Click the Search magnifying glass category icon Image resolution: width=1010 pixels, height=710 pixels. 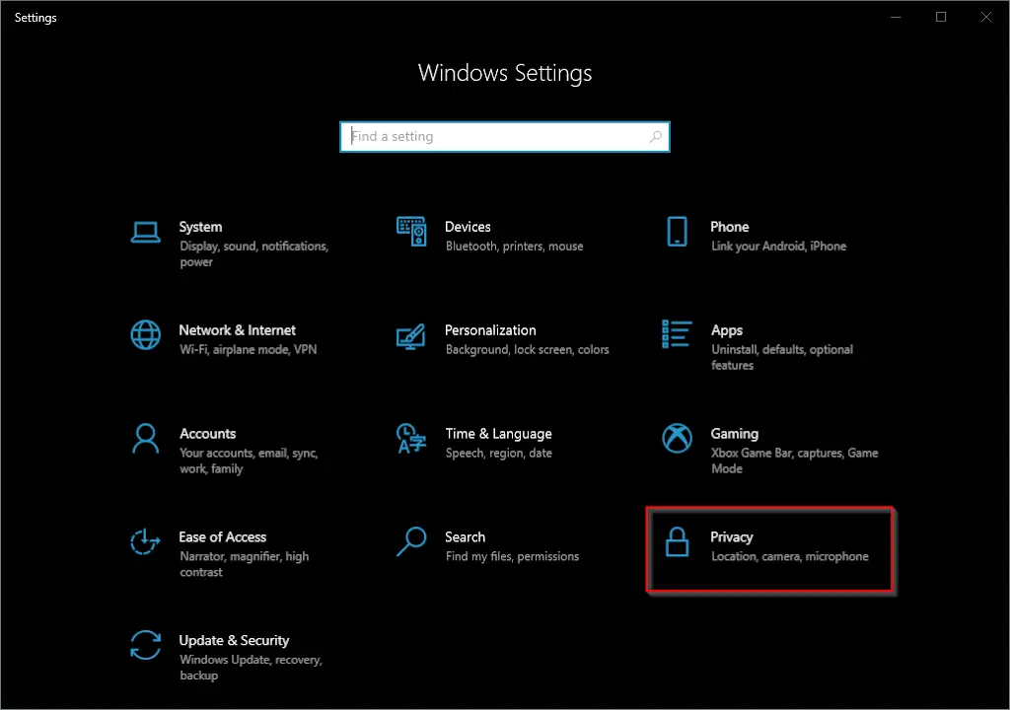tap(411, 541)
